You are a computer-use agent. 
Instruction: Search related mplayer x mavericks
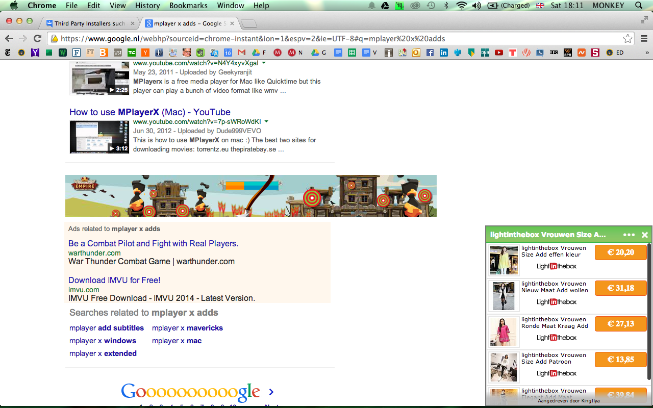click(x=187, y=328)
